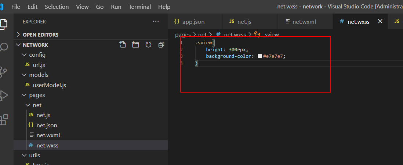This screenshot has width=403, height=165.
Task: Open the Search activity bar icon
Action: (4, 48)
